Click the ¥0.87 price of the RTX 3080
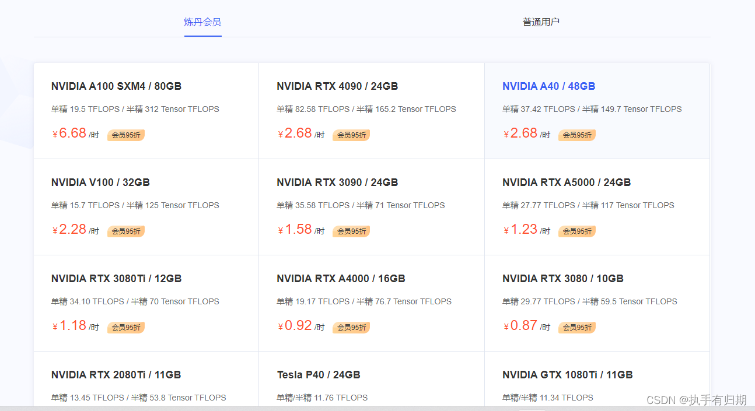The height and width of the screenshot is (411, 755). click(520, 326)
